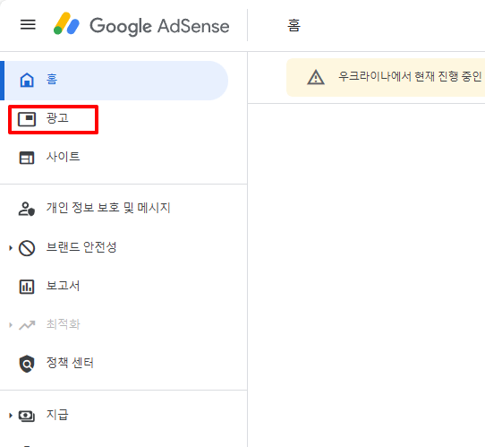This screenshot has height=447, width=485.
Task: Open the 브랜드 안전성 menu item
Action: pyautogui.click(x=81, y=247)
